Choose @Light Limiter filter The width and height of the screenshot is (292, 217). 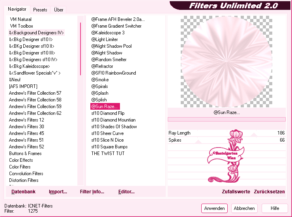105,39
